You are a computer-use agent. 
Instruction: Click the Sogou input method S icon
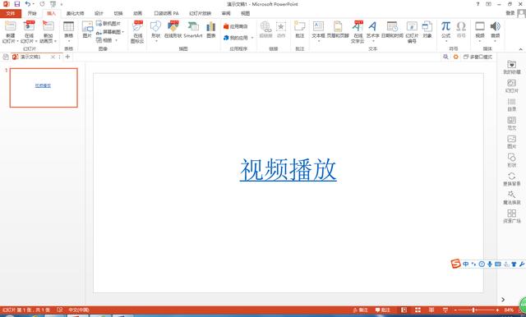[x=455, y=264]
